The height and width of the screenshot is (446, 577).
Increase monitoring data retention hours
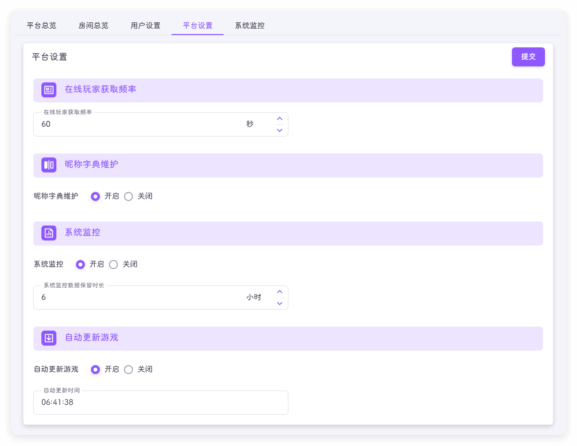coord(280,292)
